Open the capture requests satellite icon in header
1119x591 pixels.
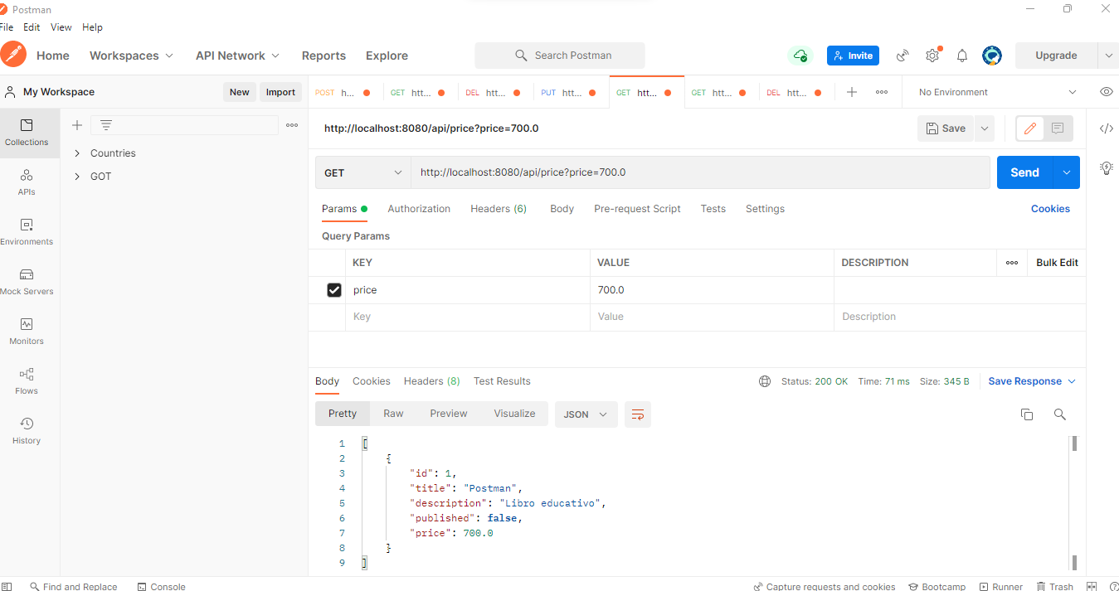902,56
